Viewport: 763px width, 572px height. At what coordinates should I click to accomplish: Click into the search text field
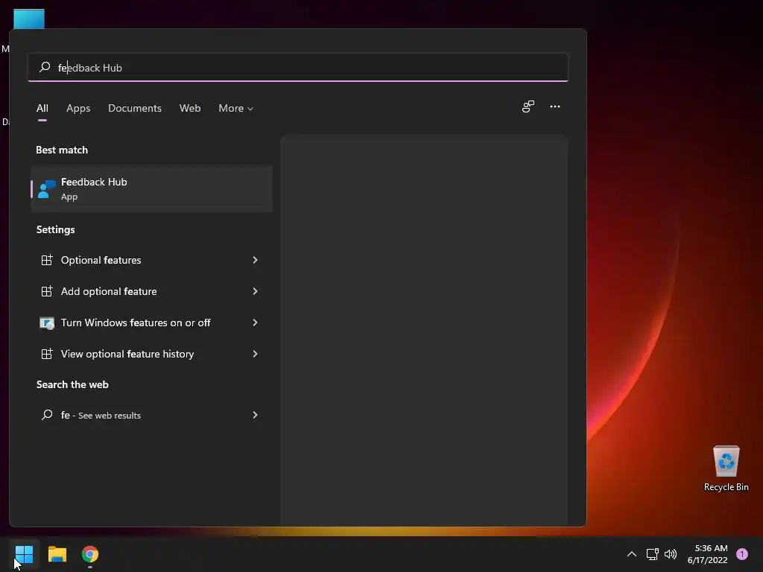[298, 67]
